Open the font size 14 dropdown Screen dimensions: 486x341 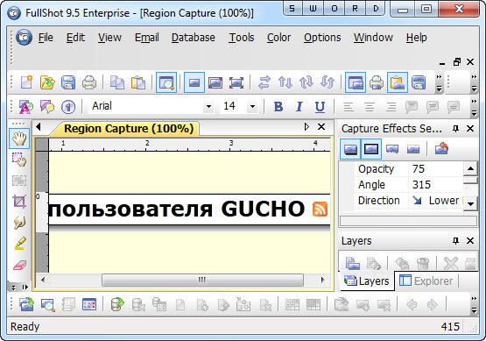pos(252,106)
